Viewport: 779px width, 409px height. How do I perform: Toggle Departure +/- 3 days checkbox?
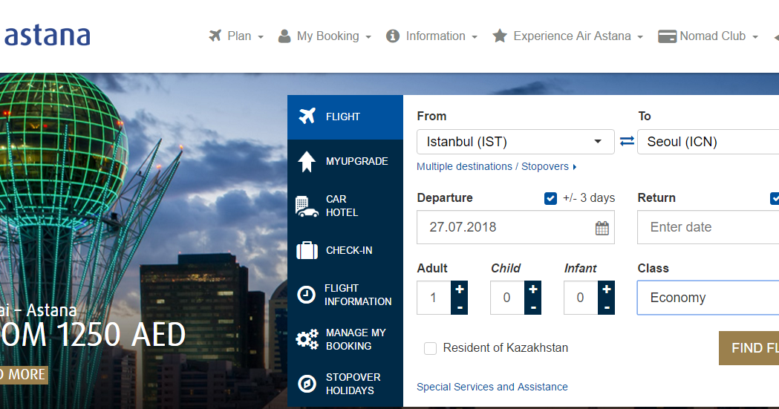[550, 198]
